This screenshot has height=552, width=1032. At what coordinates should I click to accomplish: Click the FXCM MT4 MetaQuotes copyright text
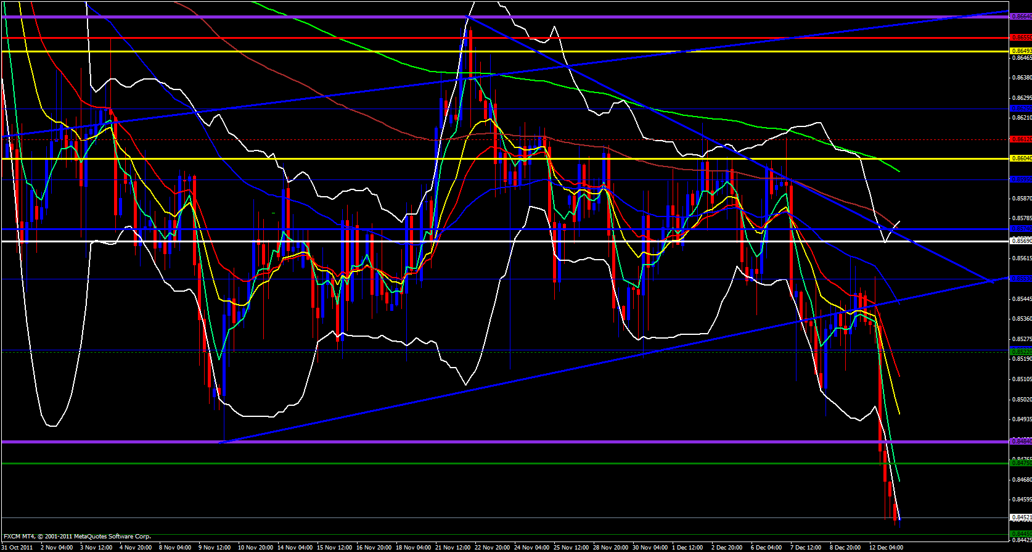77,537
